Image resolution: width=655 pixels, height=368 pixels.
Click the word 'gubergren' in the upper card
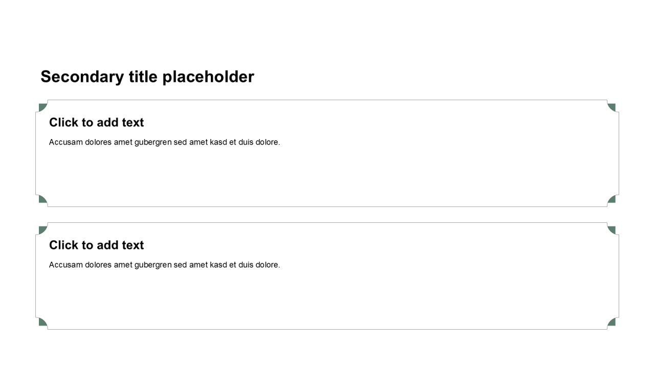click(153, 142)
